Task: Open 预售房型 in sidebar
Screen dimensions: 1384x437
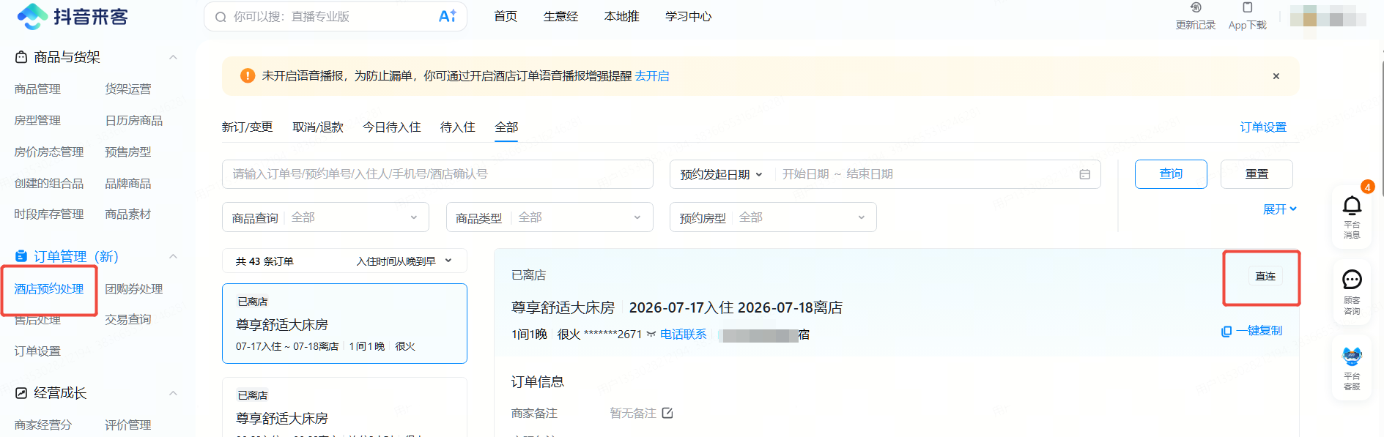Action: [128, 152]
